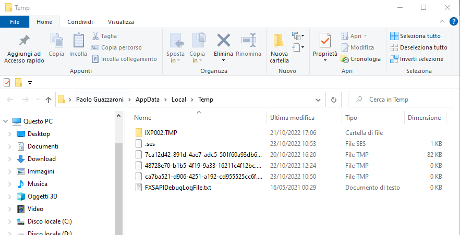
Task: Open Proprietà of the selection
Action: coord(325,44)
